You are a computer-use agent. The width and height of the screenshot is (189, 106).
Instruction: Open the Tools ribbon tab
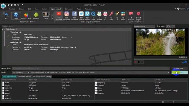79,9
